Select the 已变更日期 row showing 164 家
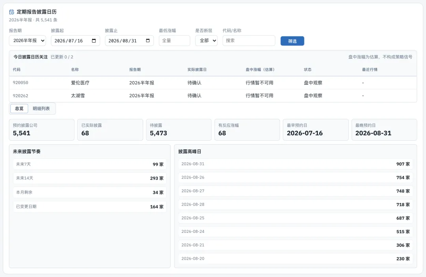The height and width of the screenshot is (277, 426). [90, 207]
